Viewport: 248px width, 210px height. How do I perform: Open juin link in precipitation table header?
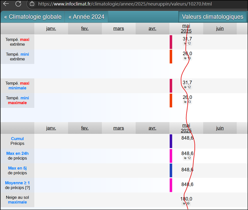pyautogui.click(x=220, y=128)
